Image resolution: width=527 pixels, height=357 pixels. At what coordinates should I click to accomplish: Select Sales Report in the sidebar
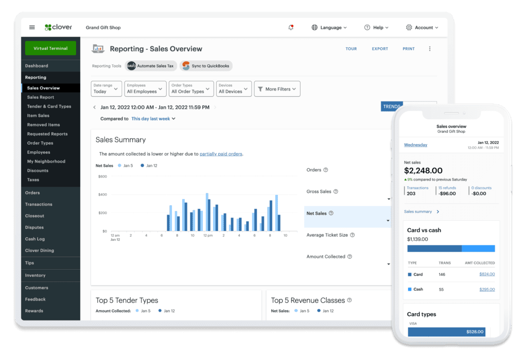click(41, 97)
